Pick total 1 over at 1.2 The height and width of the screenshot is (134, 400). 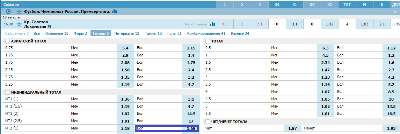pos(391,55)
